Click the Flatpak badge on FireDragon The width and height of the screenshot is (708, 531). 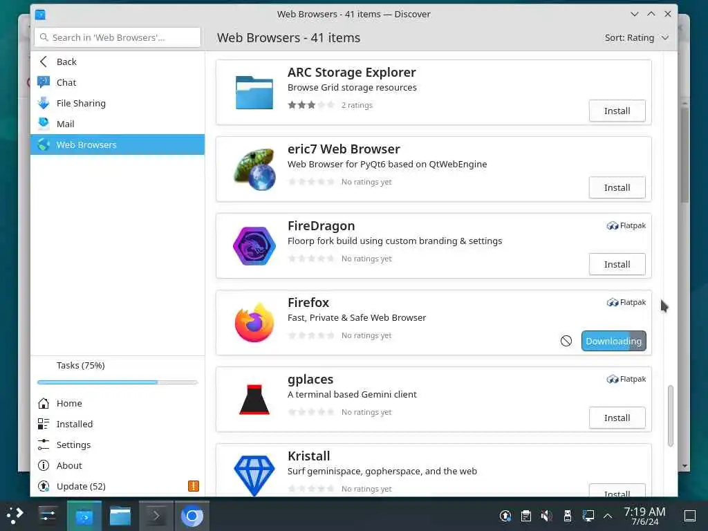(x=626, y=225)
